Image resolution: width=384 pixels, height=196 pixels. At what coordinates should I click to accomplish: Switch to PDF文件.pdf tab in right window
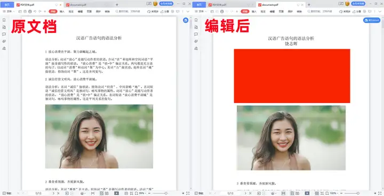tap(231, 5)
